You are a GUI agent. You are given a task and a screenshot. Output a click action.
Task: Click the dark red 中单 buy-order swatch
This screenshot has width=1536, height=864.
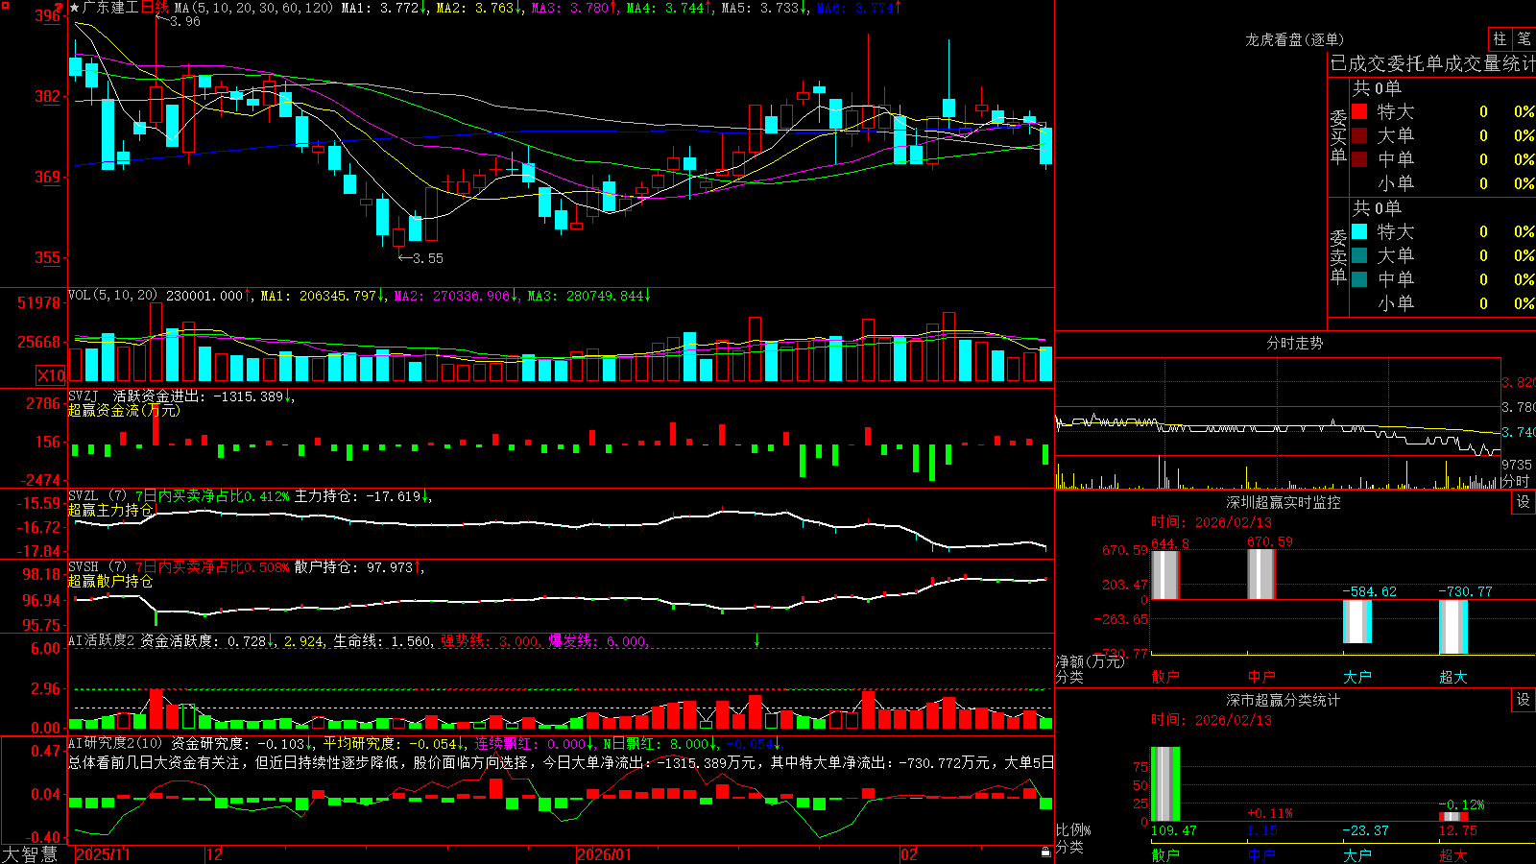coord(1359,159)
